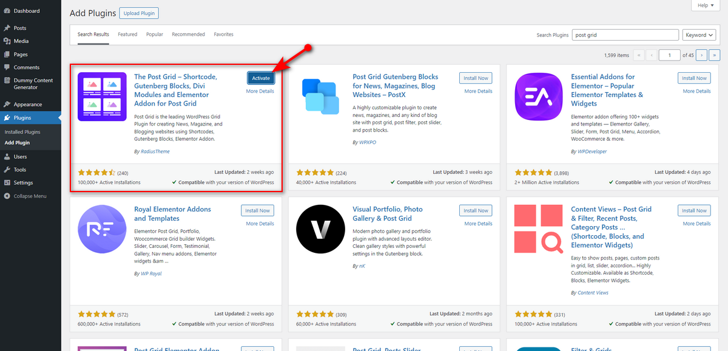
Task: Open the Appearance brush icon
Action: [7, 104]
